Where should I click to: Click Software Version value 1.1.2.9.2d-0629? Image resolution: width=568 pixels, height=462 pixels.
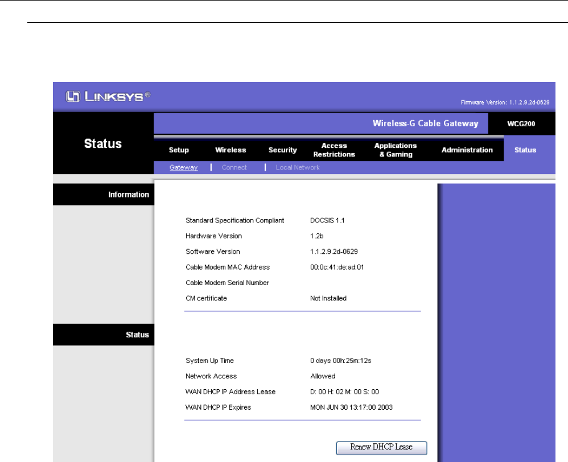[334, 251]
